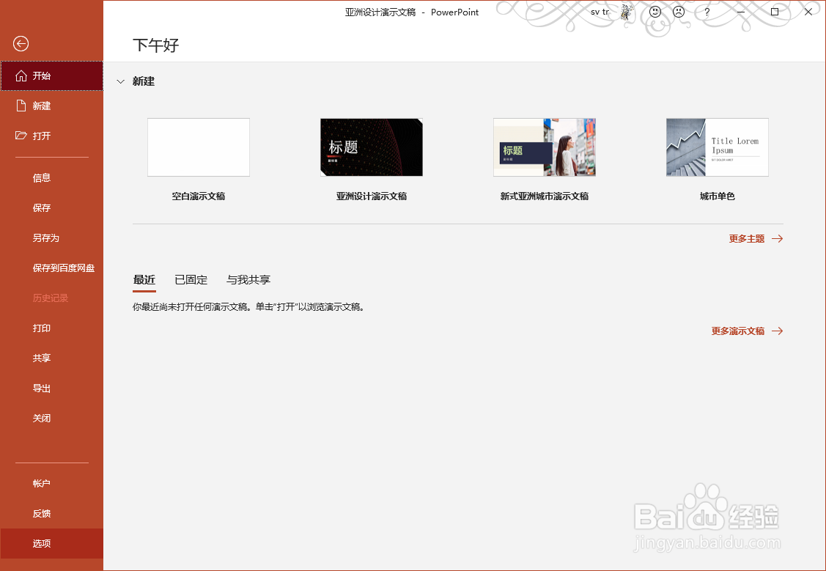Click the 空白演示文稿 label

click(x=199, y=196)
